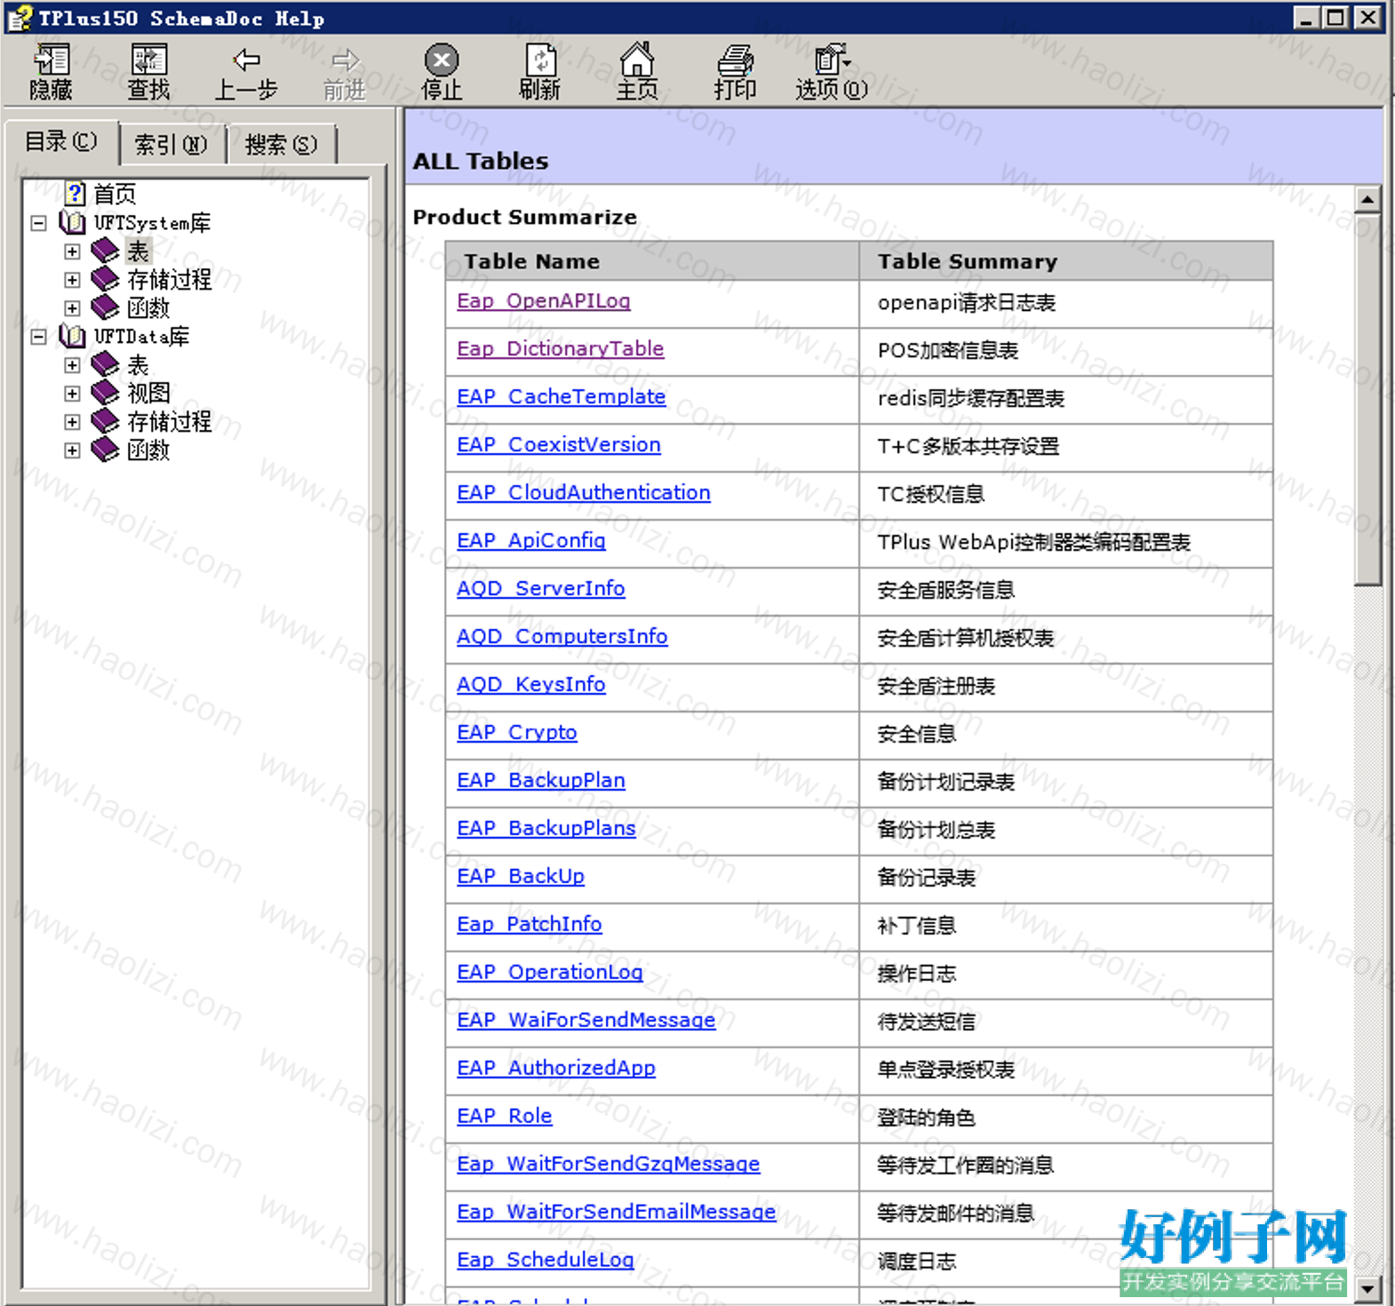Go to 主页 using the house icon
The width and height of the screenshot is (1395, 1306).
(x=637, y=60)
